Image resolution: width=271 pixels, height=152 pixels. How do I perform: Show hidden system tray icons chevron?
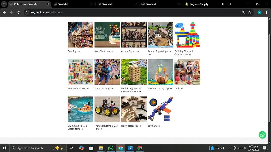(230, 148)
